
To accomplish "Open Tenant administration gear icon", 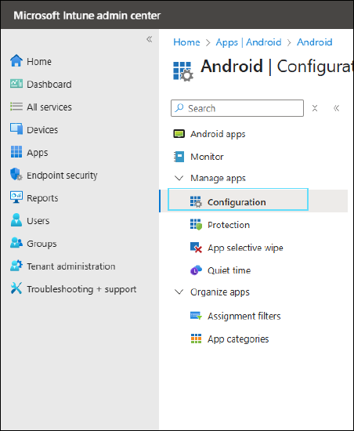I will coord(16,266).
